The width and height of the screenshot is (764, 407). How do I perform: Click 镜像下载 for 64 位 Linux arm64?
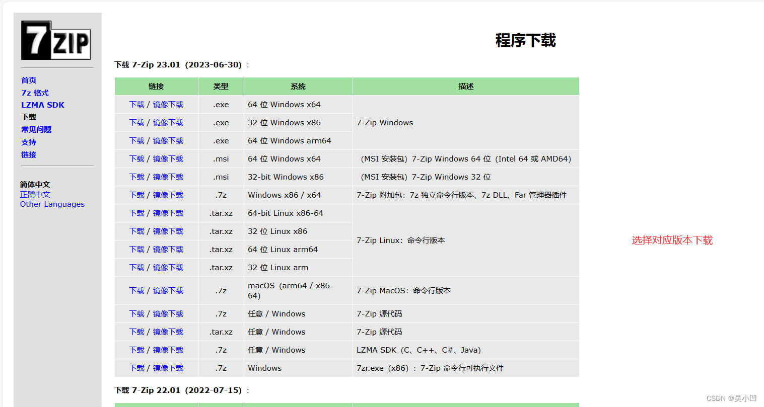pyautogui.click(x=168, y=249)
